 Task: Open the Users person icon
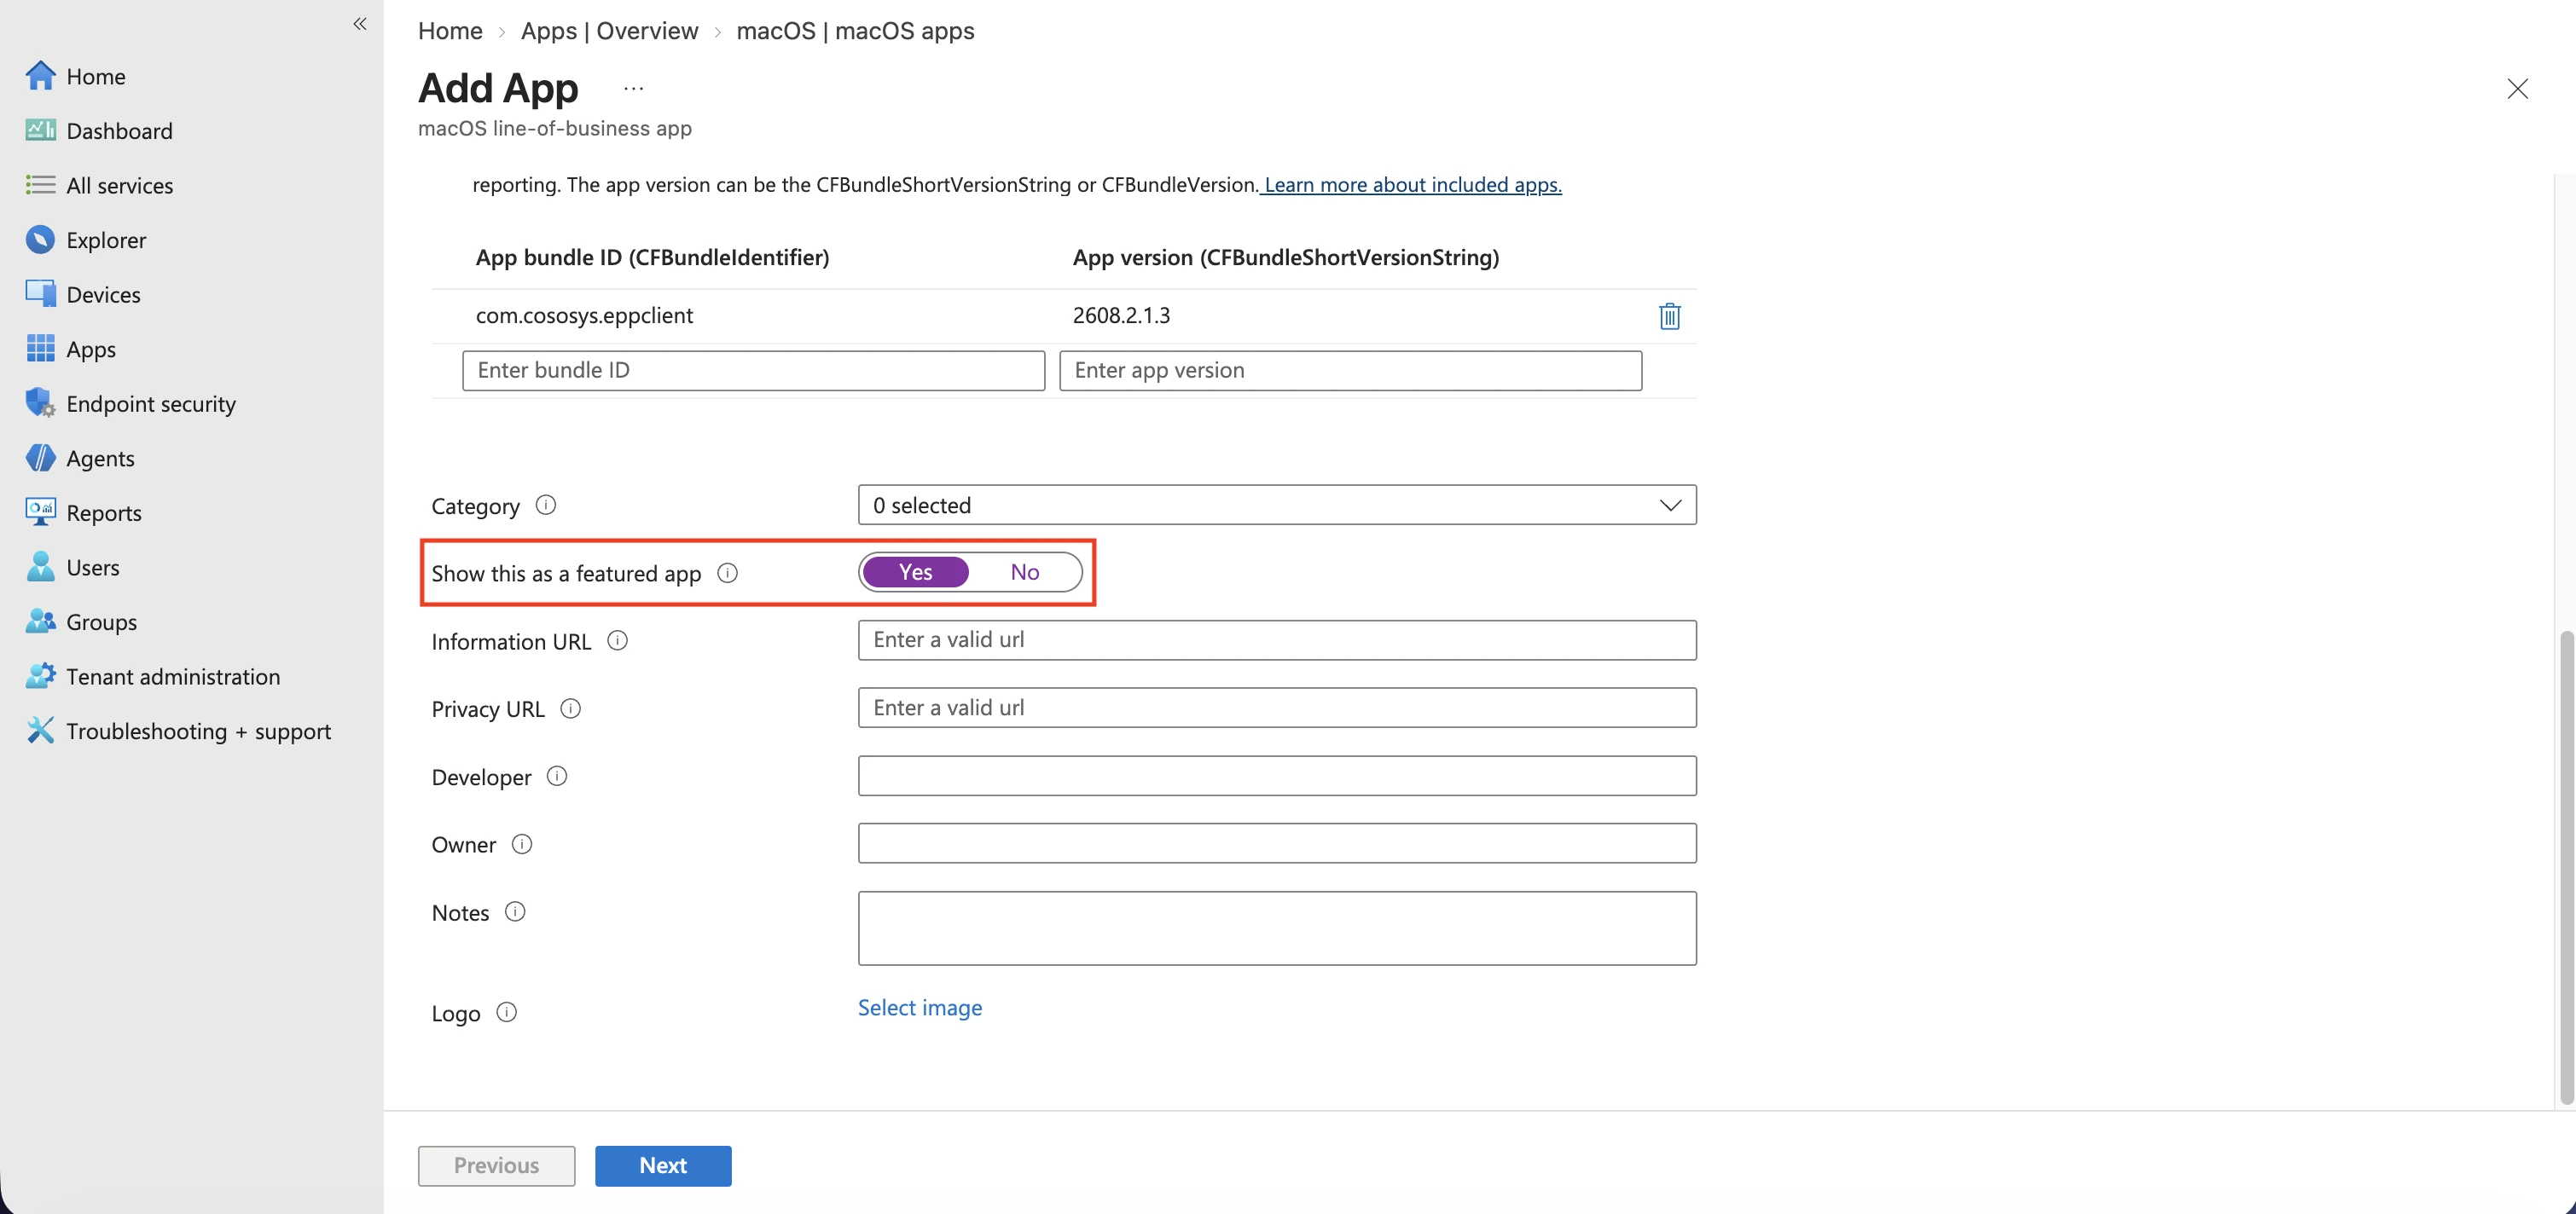(40, 567)
